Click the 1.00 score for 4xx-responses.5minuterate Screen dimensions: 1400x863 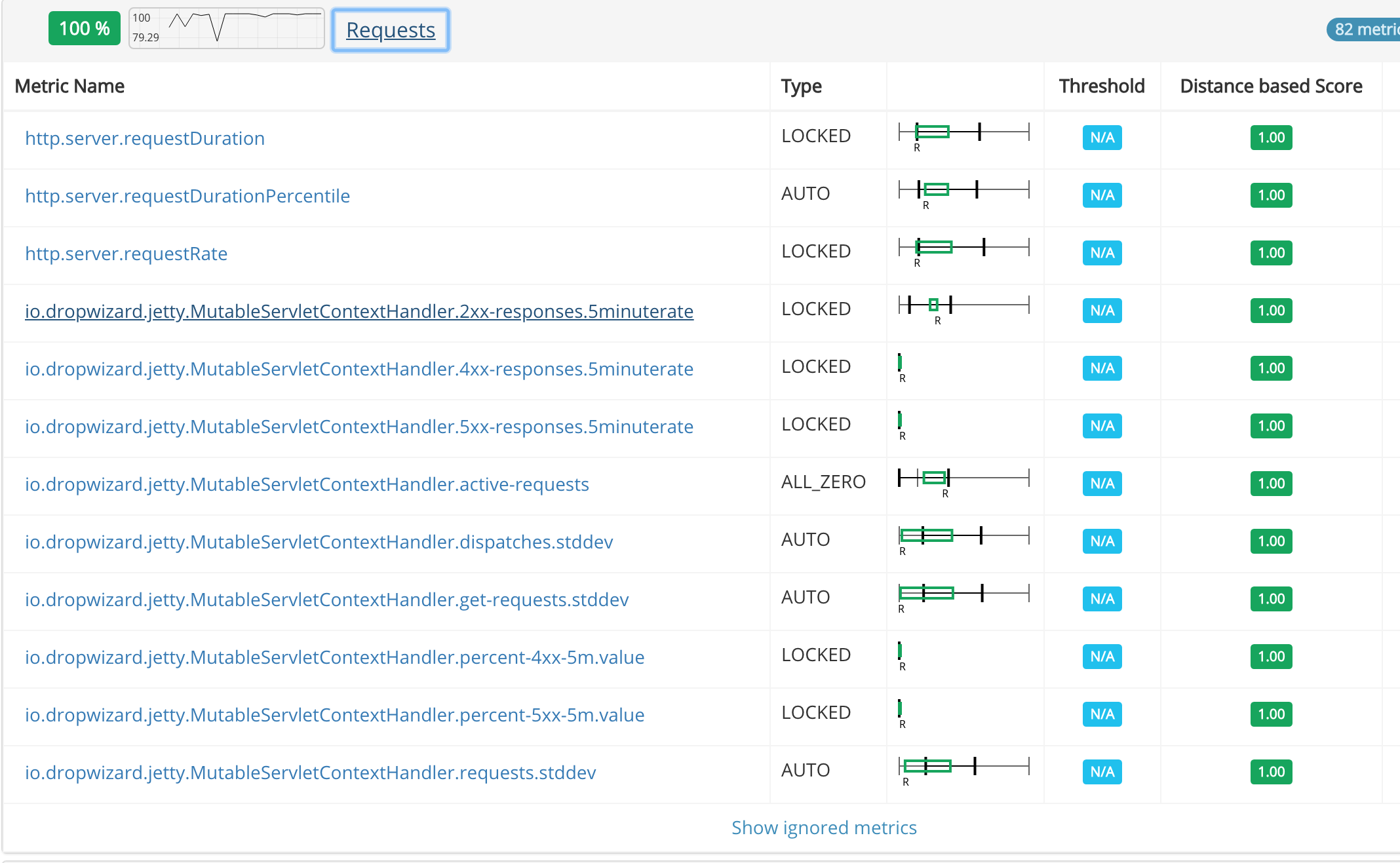click(x=1272, y=368)
